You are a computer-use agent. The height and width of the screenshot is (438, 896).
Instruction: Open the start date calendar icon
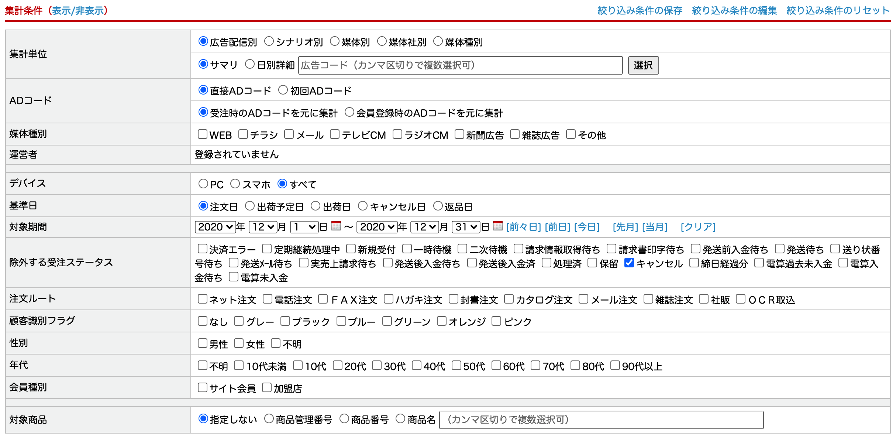click(336, 226)
